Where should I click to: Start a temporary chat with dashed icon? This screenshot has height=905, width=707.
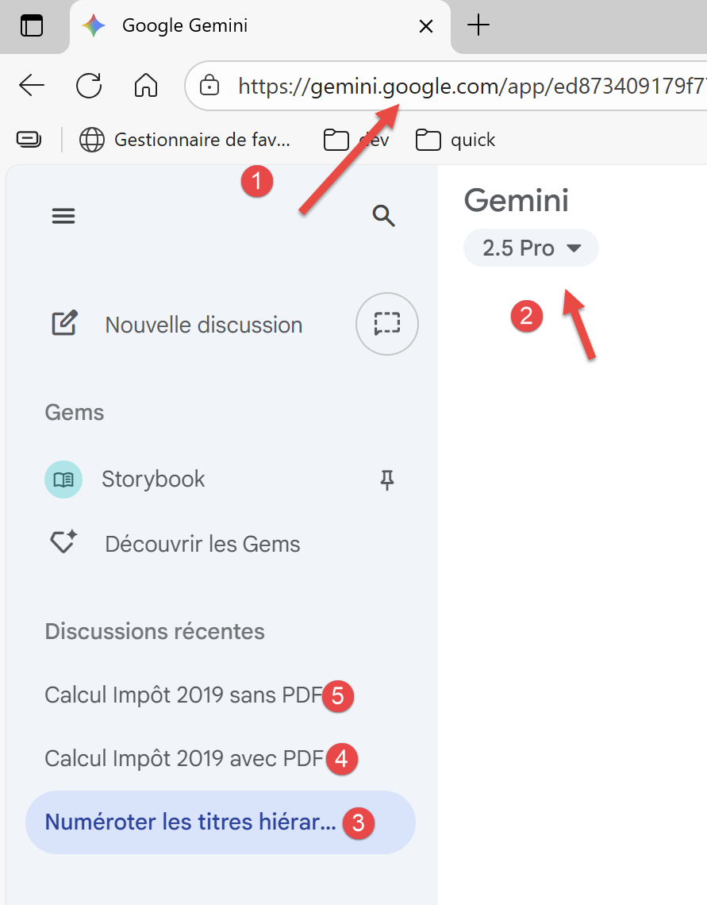pos(387,324)
